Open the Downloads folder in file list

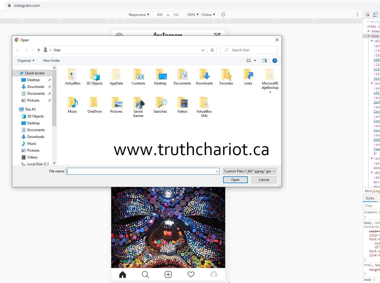coord(204,77)
